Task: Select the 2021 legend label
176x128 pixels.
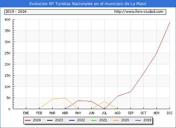Action: click(x=103, y=120)
